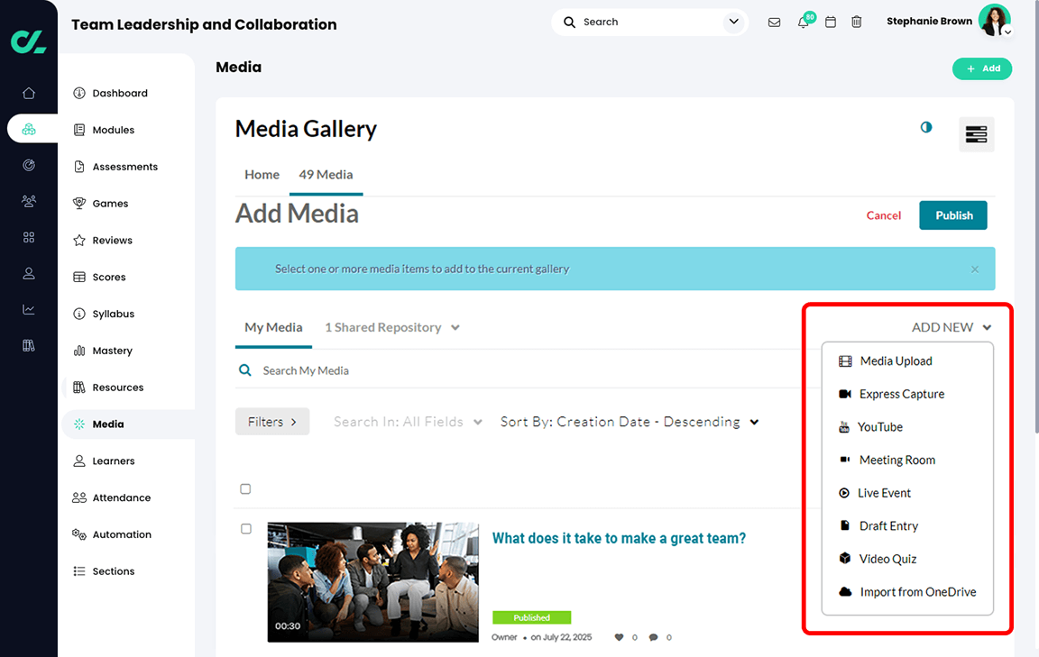Open the mail envelope icon
Screen dimensions: 1039x657
point(774,23)
